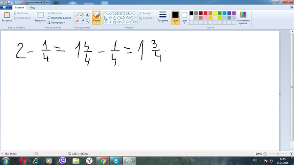Open Google Chrome from the taskbar
This screenshot has width=294, height=165.
(102, 161)
